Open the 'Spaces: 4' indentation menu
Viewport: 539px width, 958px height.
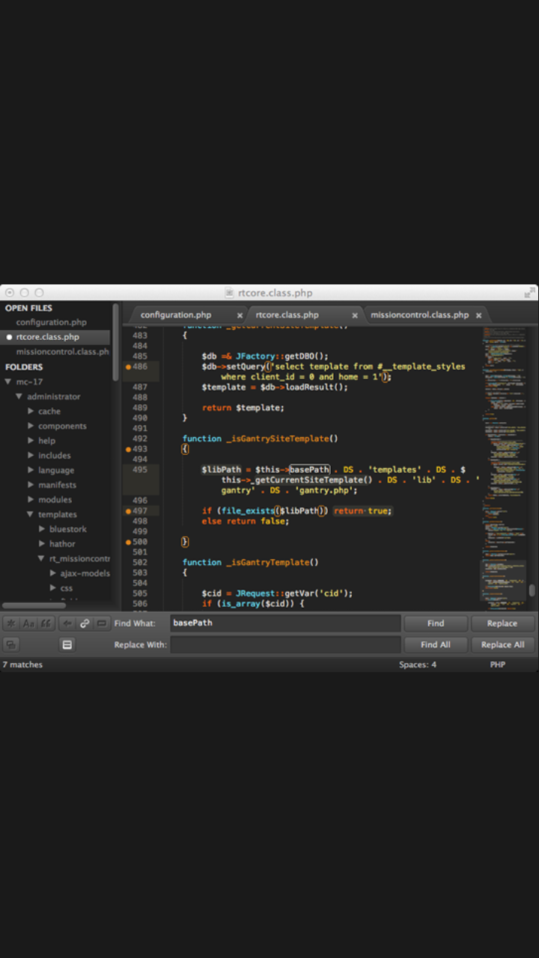(418, 665)
